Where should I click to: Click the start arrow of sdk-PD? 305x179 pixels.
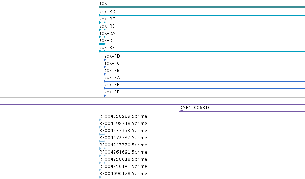(105, 60)
